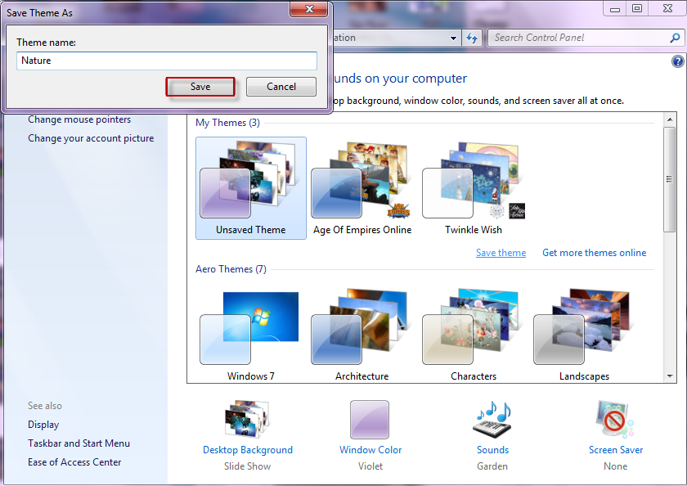
Task: Open the blue Help question icon
Action: click(677, 61)
